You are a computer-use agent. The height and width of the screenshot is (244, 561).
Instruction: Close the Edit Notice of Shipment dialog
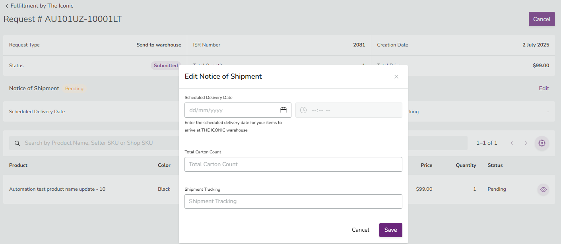[x=396, y=77]
